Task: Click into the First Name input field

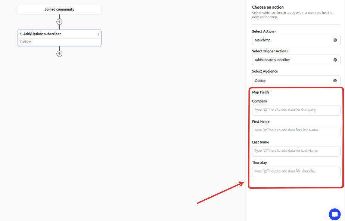Action: [x=296, y=131]
